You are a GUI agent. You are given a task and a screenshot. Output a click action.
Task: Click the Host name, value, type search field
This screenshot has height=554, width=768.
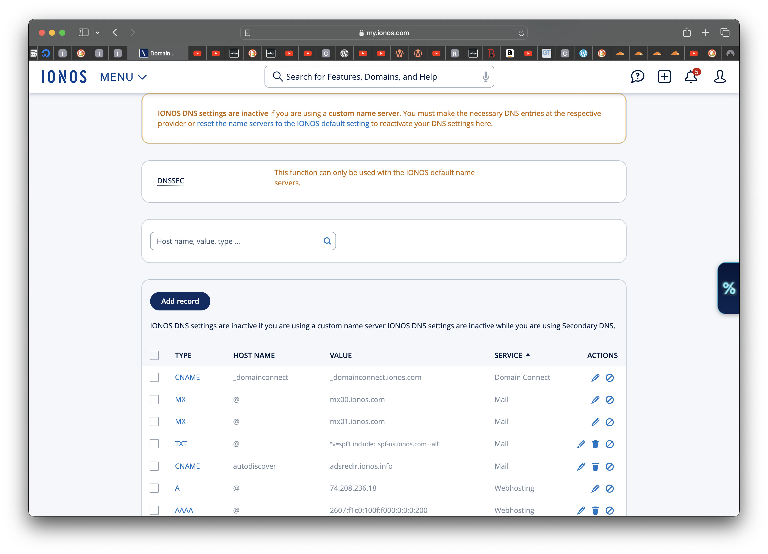pyautogui.click(x=243, y=241)
